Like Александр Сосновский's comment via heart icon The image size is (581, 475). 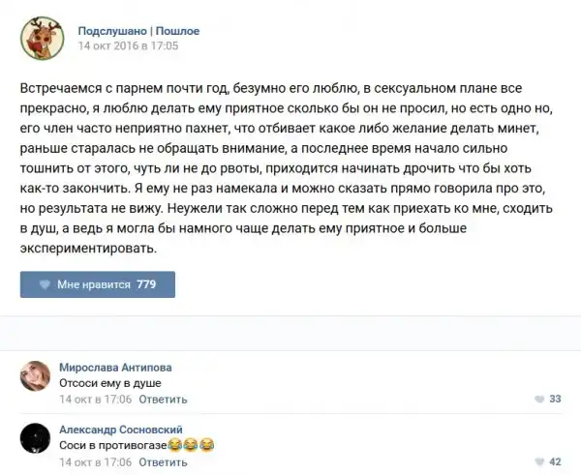tap(539, 461)
